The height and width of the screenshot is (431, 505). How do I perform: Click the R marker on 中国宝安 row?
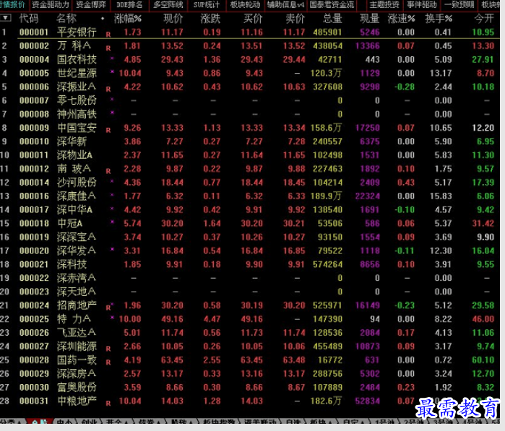(x=108, y=131)
